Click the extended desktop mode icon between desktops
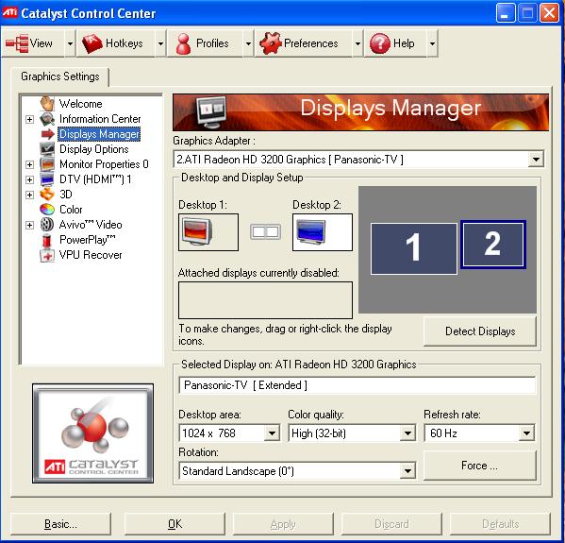 point(266,231)
